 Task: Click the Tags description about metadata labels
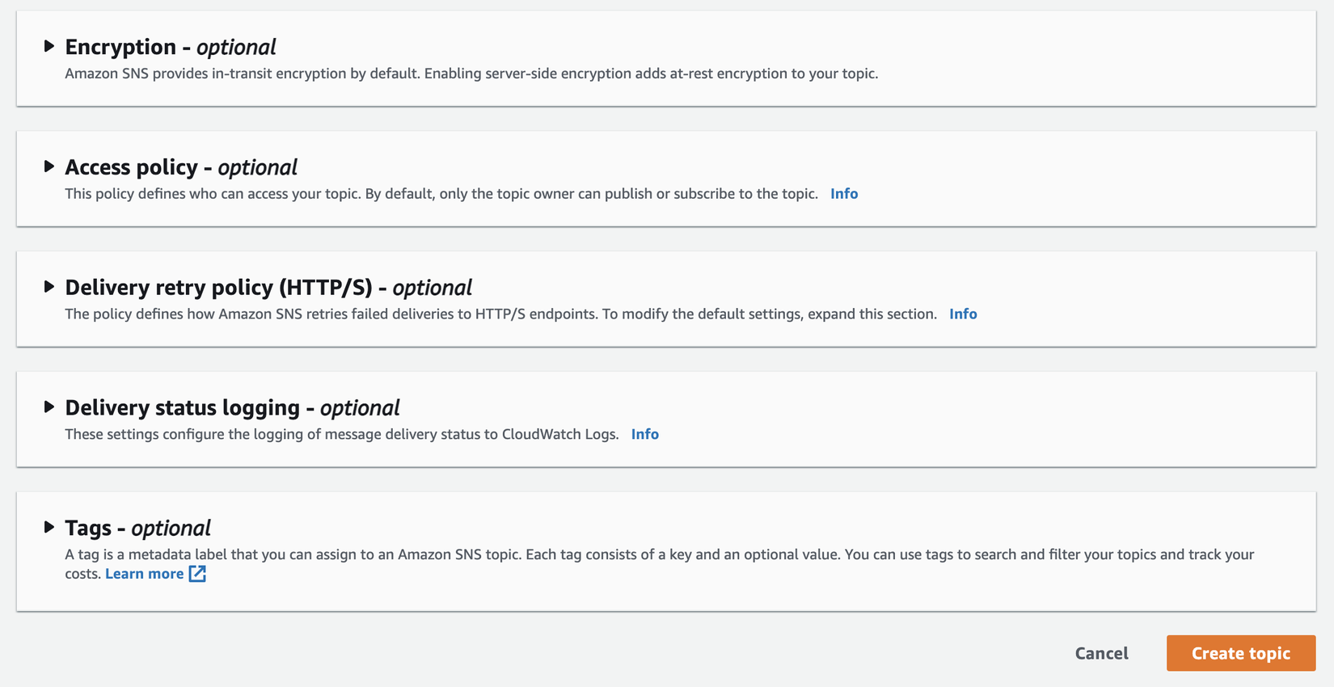[x=659, y=555]
